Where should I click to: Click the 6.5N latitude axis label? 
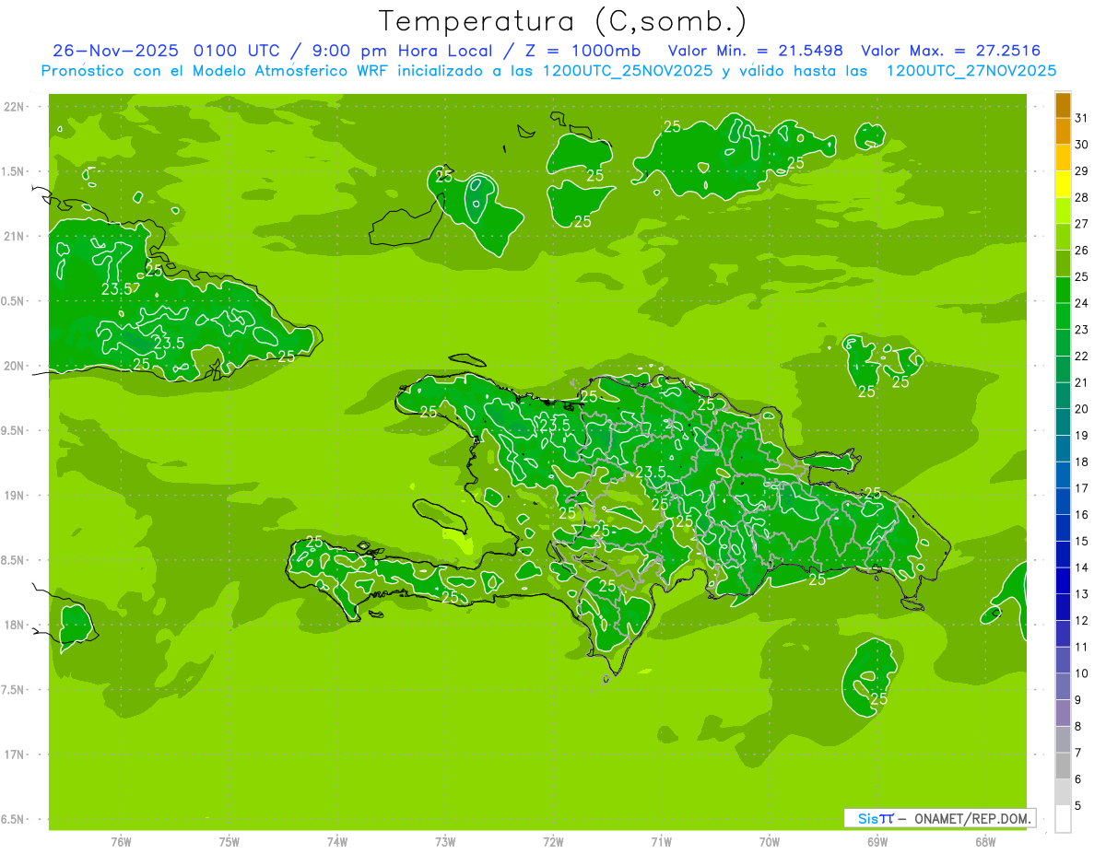coord(13,819)
